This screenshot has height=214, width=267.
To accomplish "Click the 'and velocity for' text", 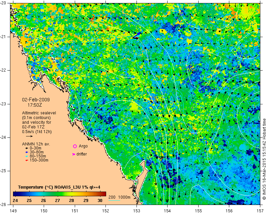I will [x=37, y=122].
